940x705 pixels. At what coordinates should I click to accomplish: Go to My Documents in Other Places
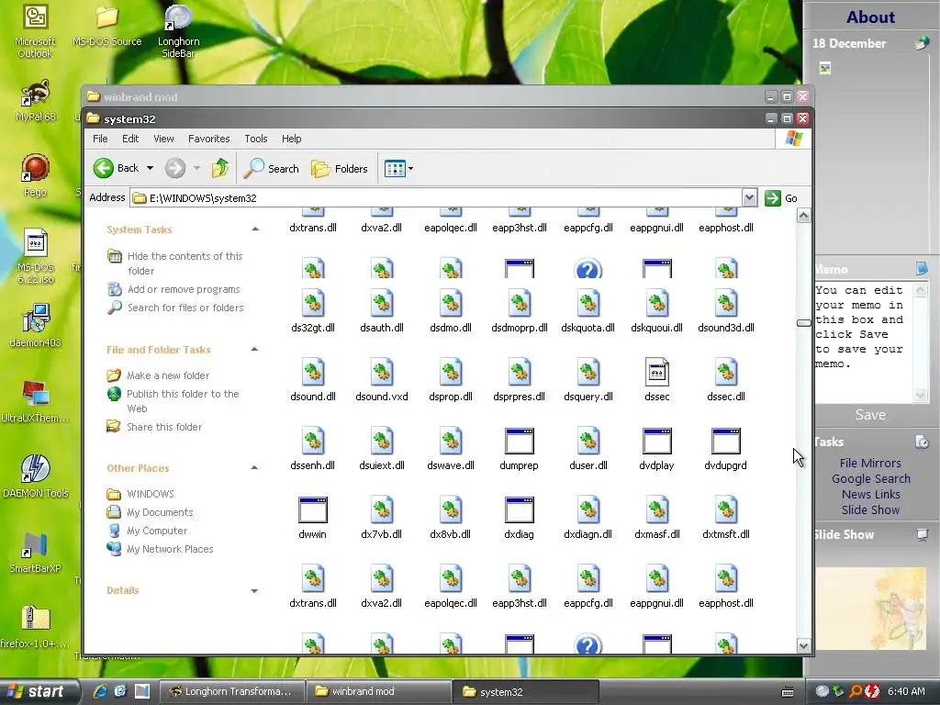pyautogui.click(x=160, y=512)
